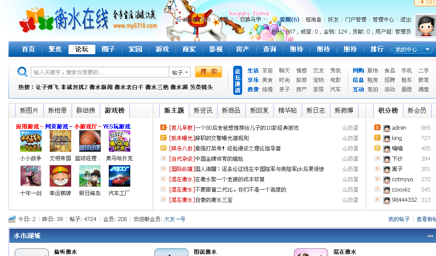Focus the keyword search input field
The height and width of the screenshot is (256, 436).
(x=100, y=72)
